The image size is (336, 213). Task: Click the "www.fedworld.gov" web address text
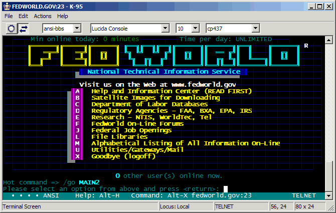coord(204,85)
